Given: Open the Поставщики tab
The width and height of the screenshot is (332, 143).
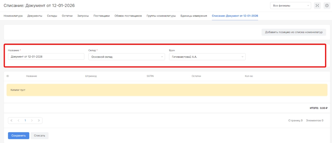Looking at the screenshot, I should [101, 16].
